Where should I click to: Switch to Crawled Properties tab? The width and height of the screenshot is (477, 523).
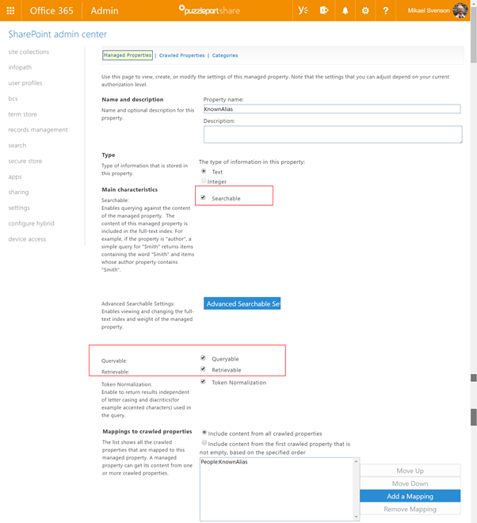tap(181, 55)
